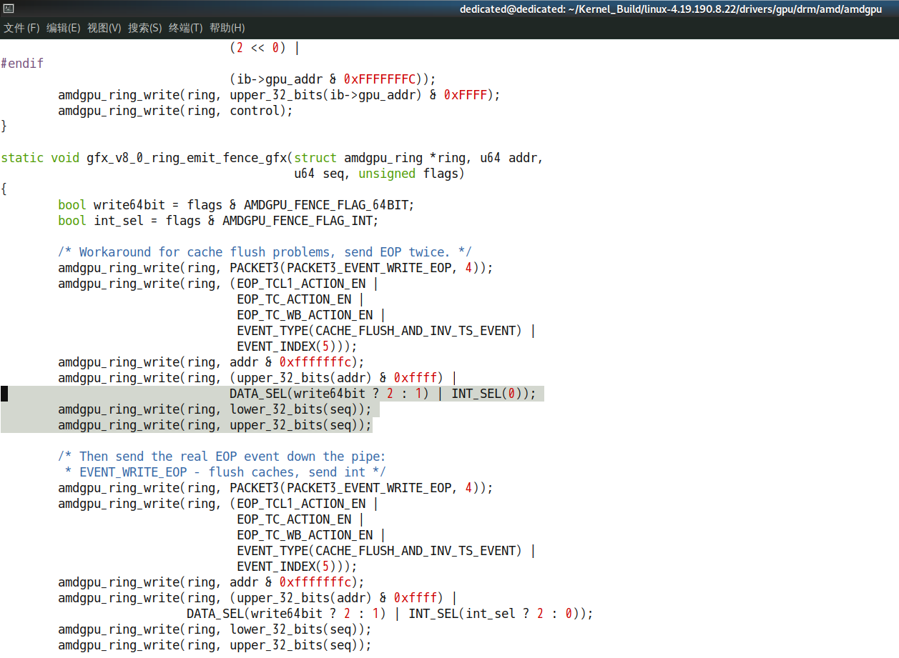Click the 'Workaround for cache flush problems' comment
This screenshot has height=658, width=899.
point(265,252)
